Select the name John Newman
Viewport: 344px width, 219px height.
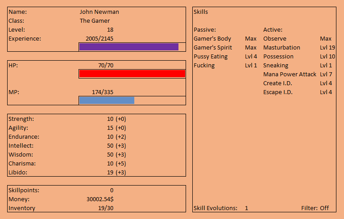click(x=99, y=12)
